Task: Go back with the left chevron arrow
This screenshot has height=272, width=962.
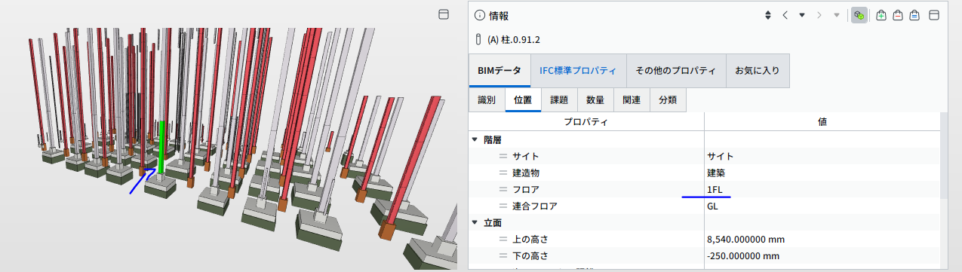Action: click(785, 15)
